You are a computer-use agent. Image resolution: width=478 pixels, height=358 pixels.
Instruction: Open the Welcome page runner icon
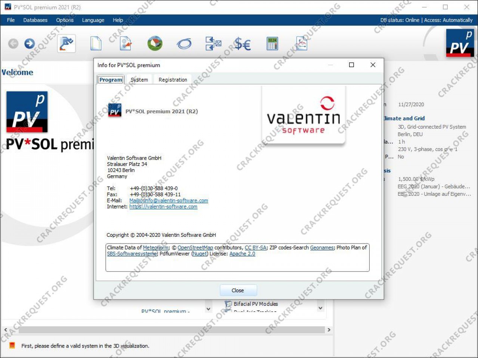click(66, 44)
